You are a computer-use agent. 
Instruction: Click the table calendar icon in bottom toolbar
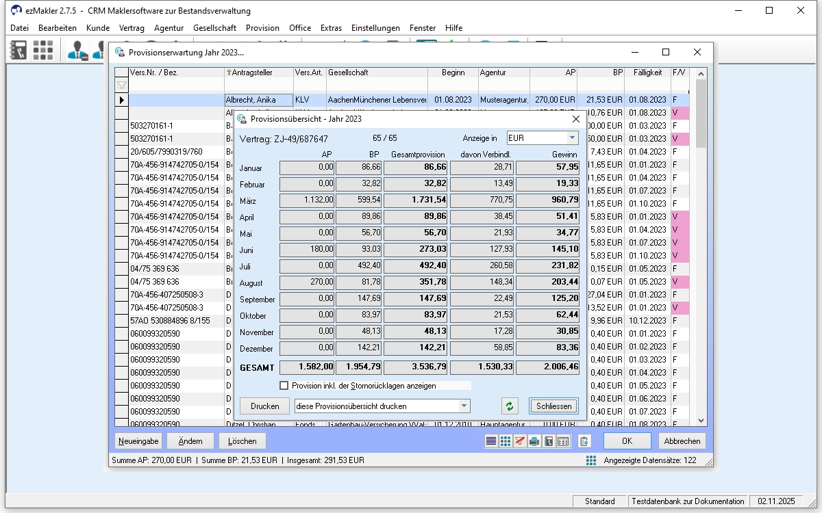point(563,441)
